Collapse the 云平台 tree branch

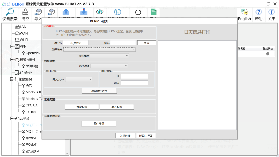(x=11, y=118)
